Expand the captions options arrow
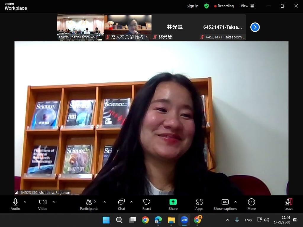 236,202
